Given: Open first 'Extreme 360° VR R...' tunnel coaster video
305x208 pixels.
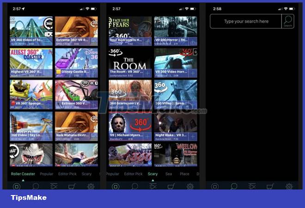Looking at the screenshot, I should click(x=76, y=31).
